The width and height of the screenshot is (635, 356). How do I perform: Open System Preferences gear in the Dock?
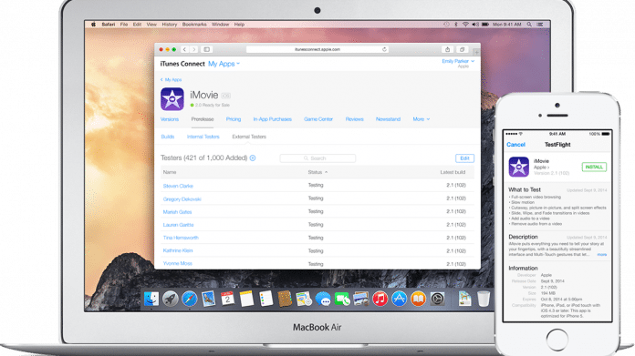tap(437, 299)
